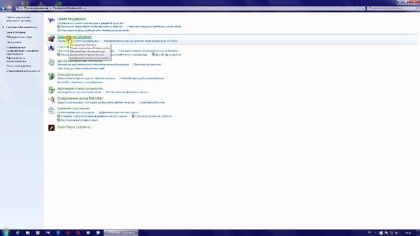Screen dimensions: 420x236
Task: Click the Control Panel window button on taskbar
Action: coord(121,233)
